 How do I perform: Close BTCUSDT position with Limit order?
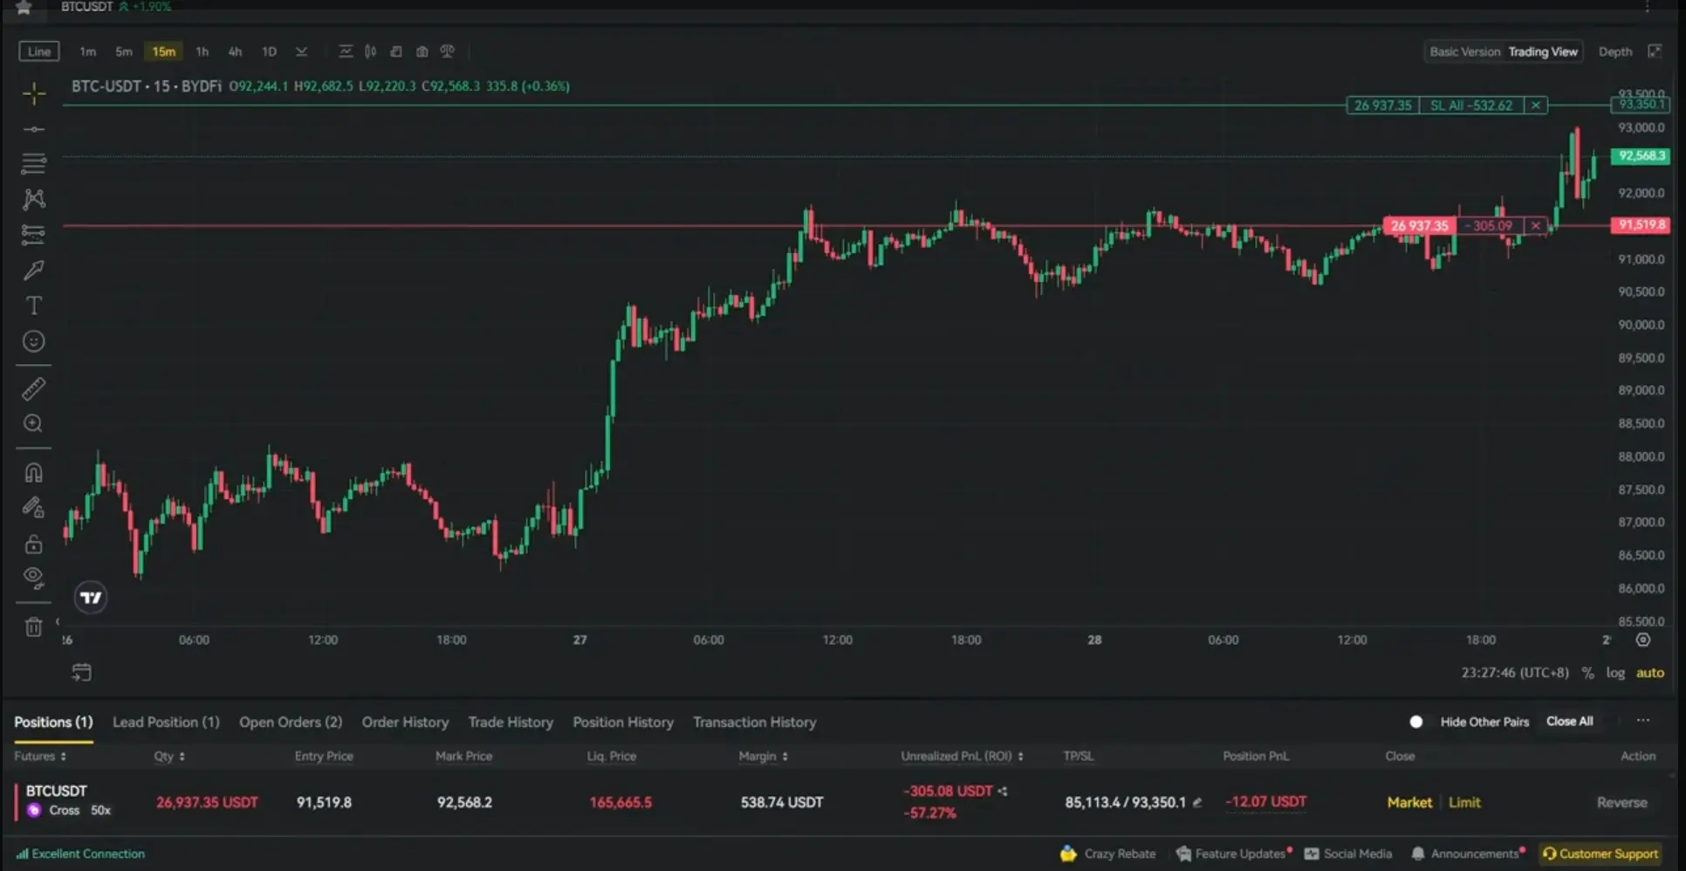[x=1464, y=802]
